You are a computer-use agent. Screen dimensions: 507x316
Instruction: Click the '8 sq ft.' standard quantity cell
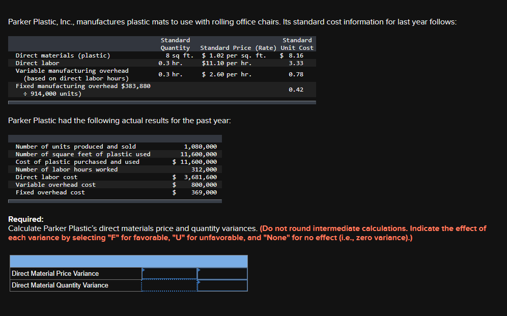click(180, 55)
